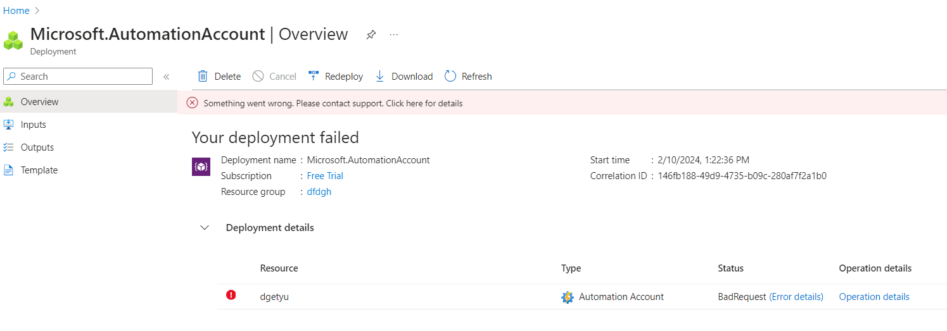This screenshot has width=947, height=331.
Task: Open the Free Trial subscription link
Action: tap(325, 176)
